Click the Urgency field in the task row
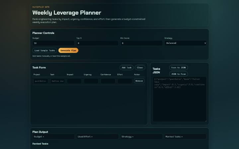 click(91, 81)
